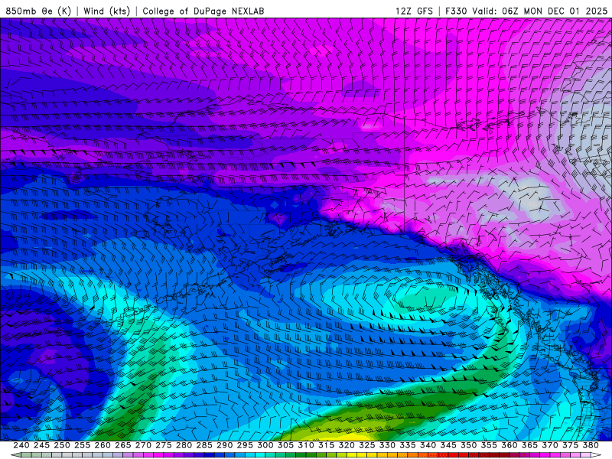Image resolution: width=612 pixels, height=459 pixels.
Task: Click the 335 value on the color scale
Action: pyautogui.click(x=408, y=445)
